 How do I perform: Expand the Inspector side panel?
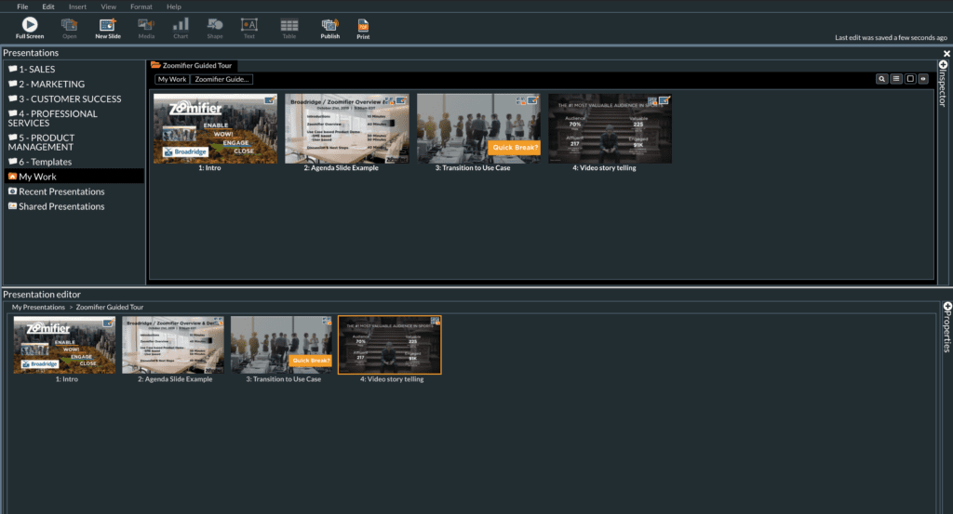click(x=944, y=84)
